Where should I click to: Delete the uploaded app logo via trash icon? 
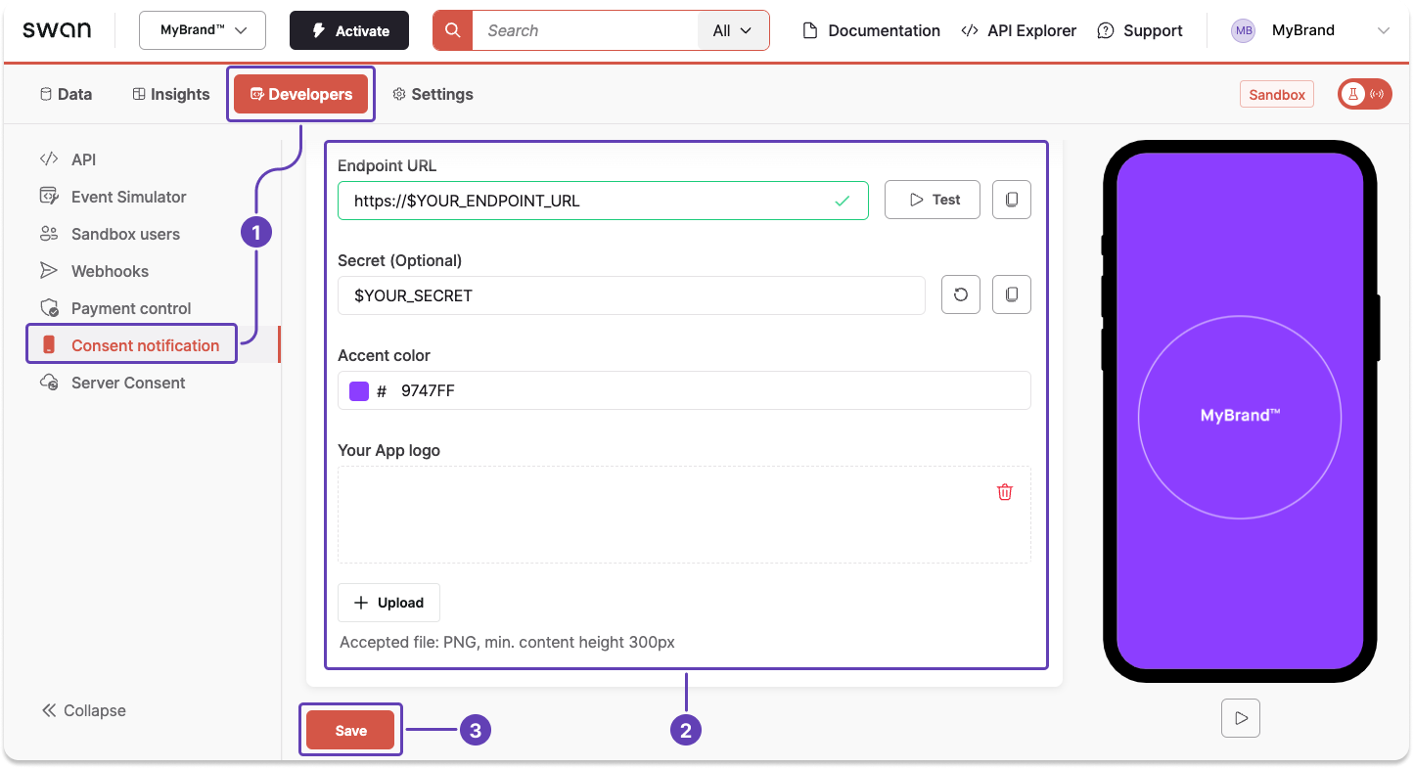click(1004, 492)
